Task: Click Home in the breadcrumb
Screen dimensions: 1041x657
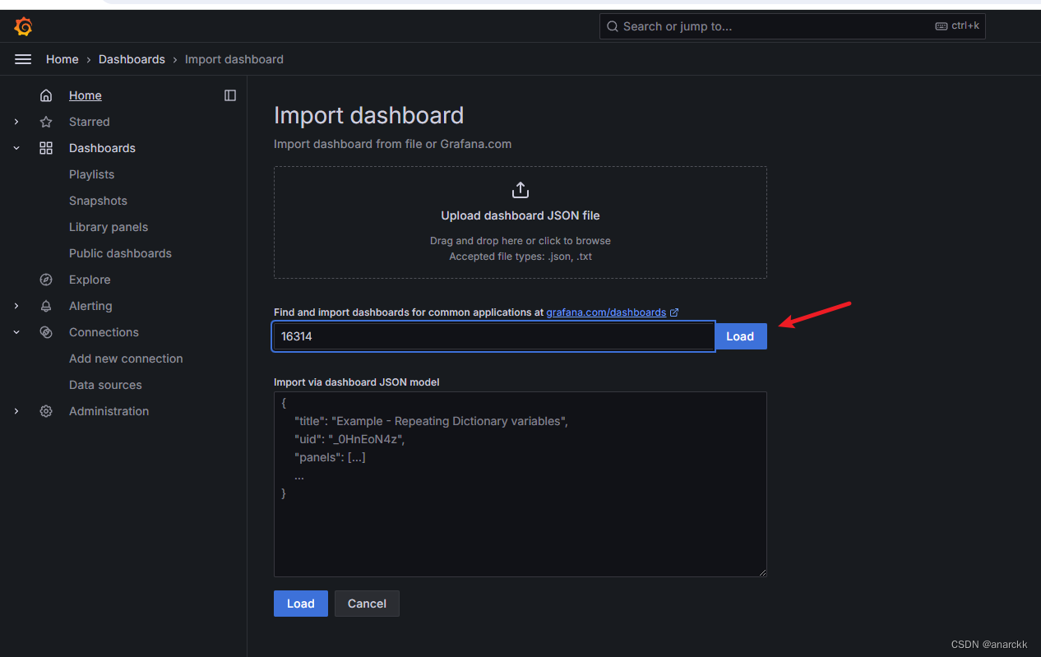Action: tap(62, 59)
